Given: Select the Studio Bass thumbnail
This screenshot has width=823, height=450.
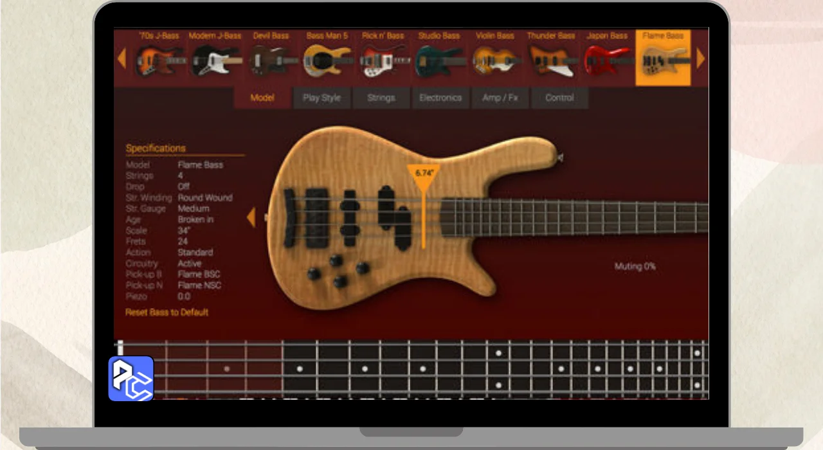Looking at the screenshot, I should [439, 57].
